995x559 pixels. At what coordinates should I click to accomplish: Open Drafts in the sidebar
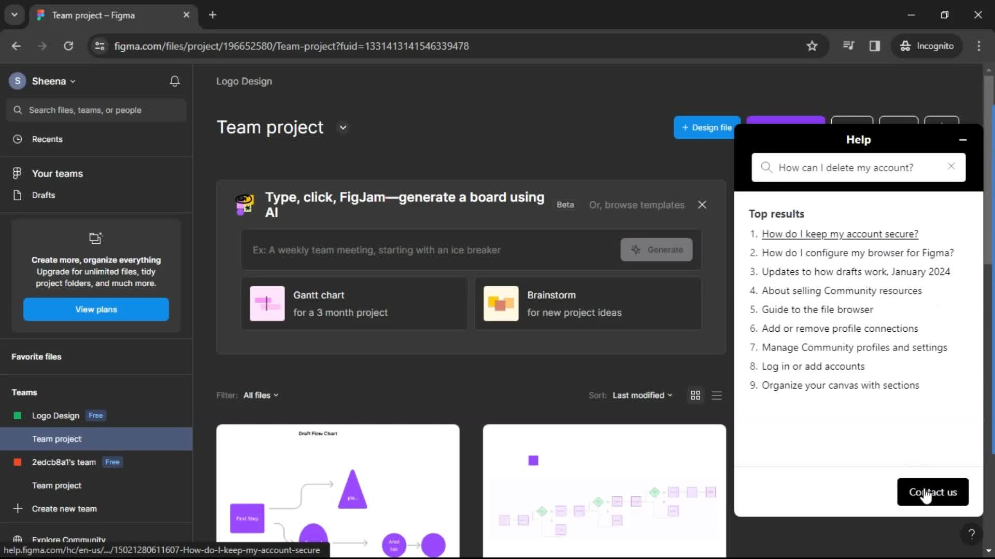pyautogui.click(x=44, y=195)
